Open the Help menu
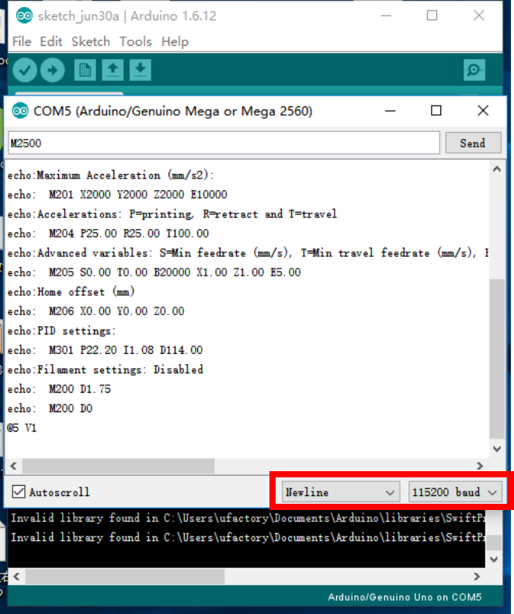Screen dimensions: 514x614 coord(175,41)
